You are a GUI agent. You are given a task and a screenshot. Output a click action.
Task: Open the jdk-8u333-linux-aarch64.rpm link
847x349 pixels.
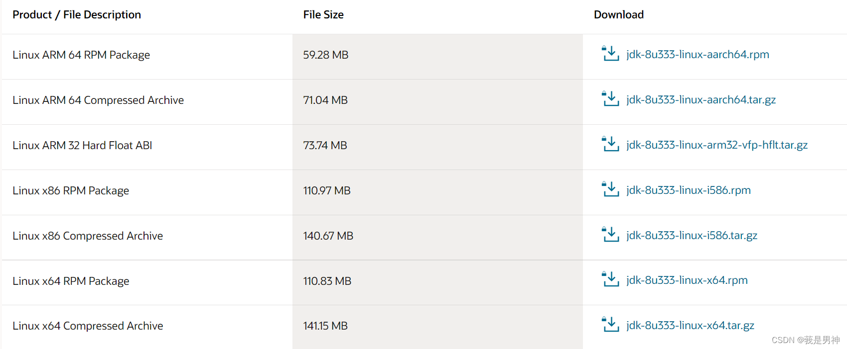tap(698, 54)
